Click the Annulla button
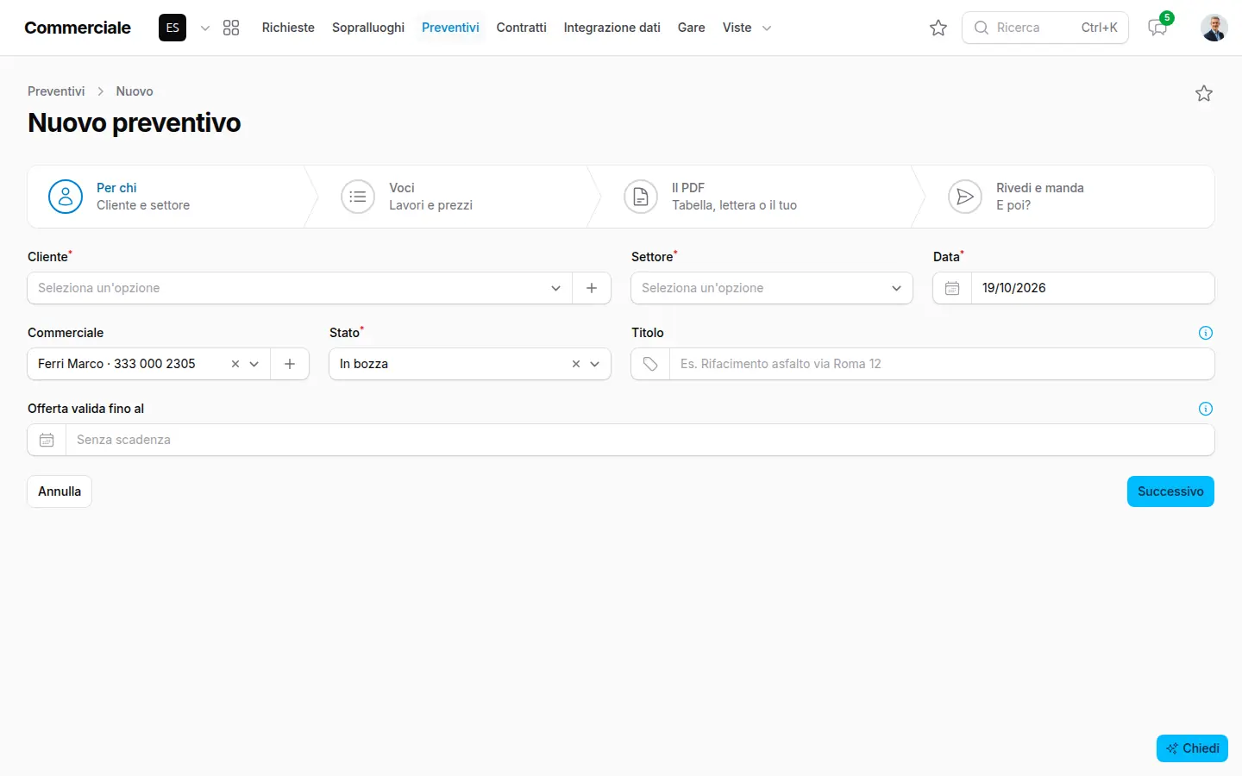Viewport: 1242px width, 776px height. [60, 491]
